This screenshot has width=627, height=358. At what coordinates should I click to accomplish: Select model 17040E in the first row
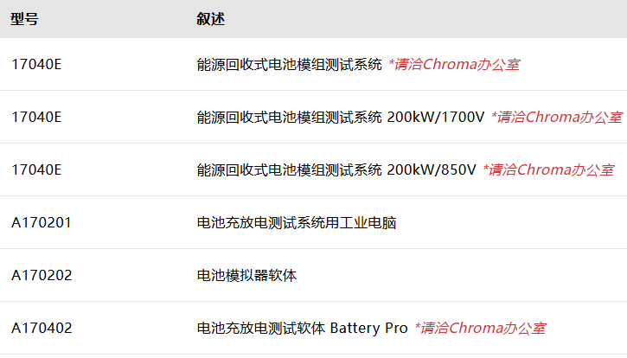36,64
